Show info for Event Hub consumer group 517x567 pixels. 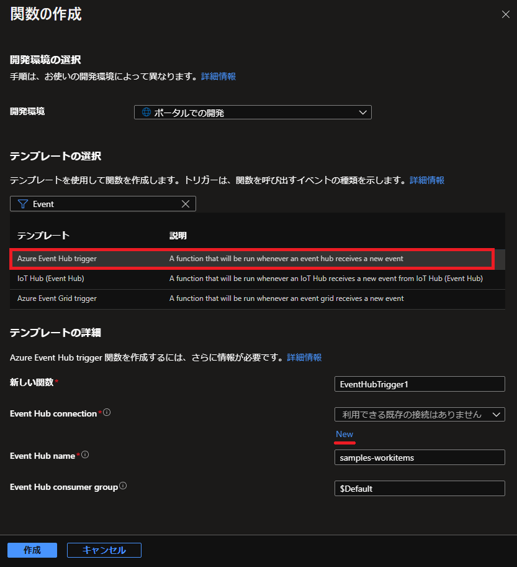click(x=123, y=486)
